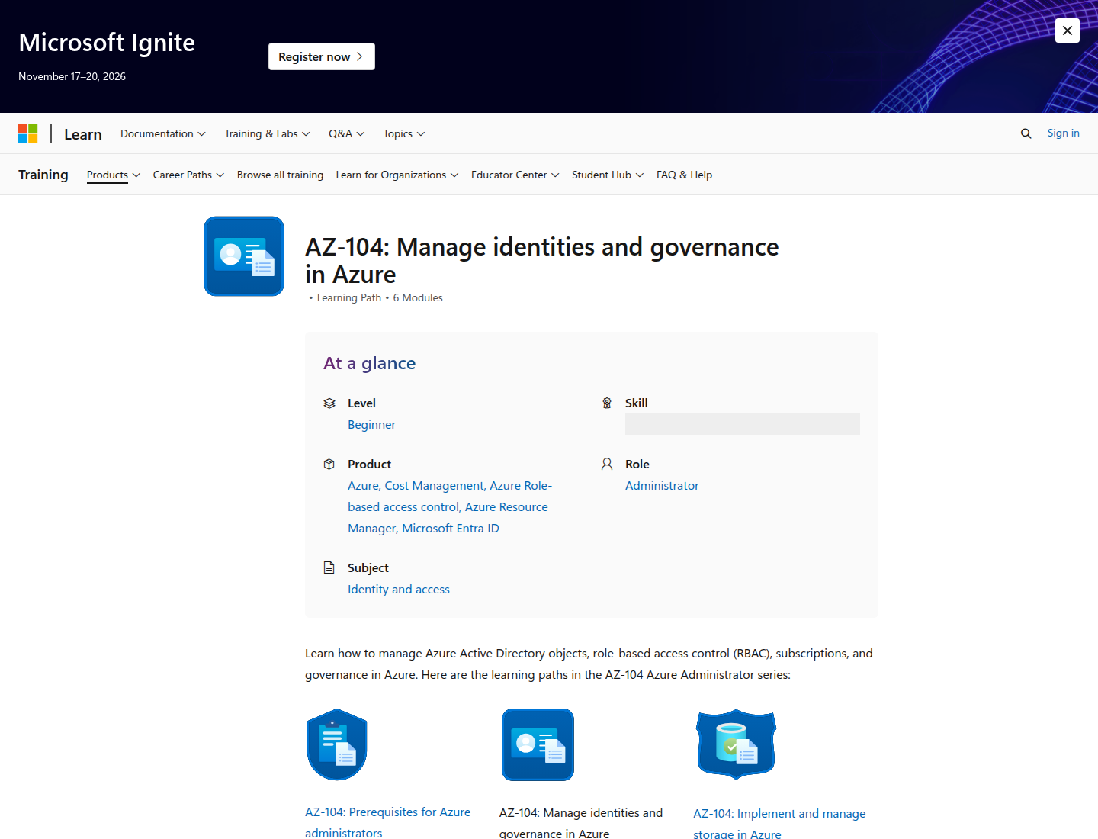The width and height of the screenshot is (1098, 839).
Task: Click the AZ-104 learning path badge icon
Action: 244,256
